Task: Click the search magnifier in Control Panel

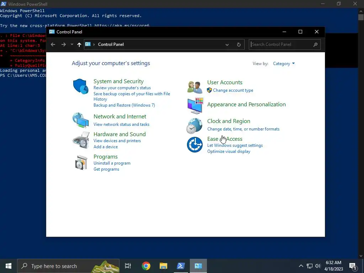Action: pyautogui.click(x=315, y=44)
